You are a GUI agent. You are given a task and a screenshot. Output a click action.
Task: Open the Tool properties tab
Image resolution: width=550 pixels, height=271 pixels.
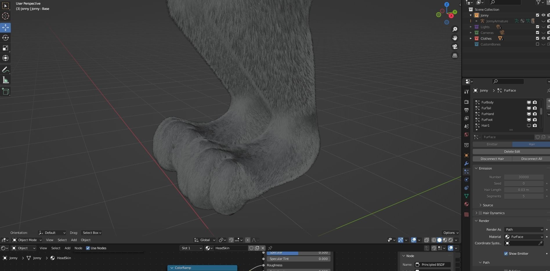tap(466, 92)
